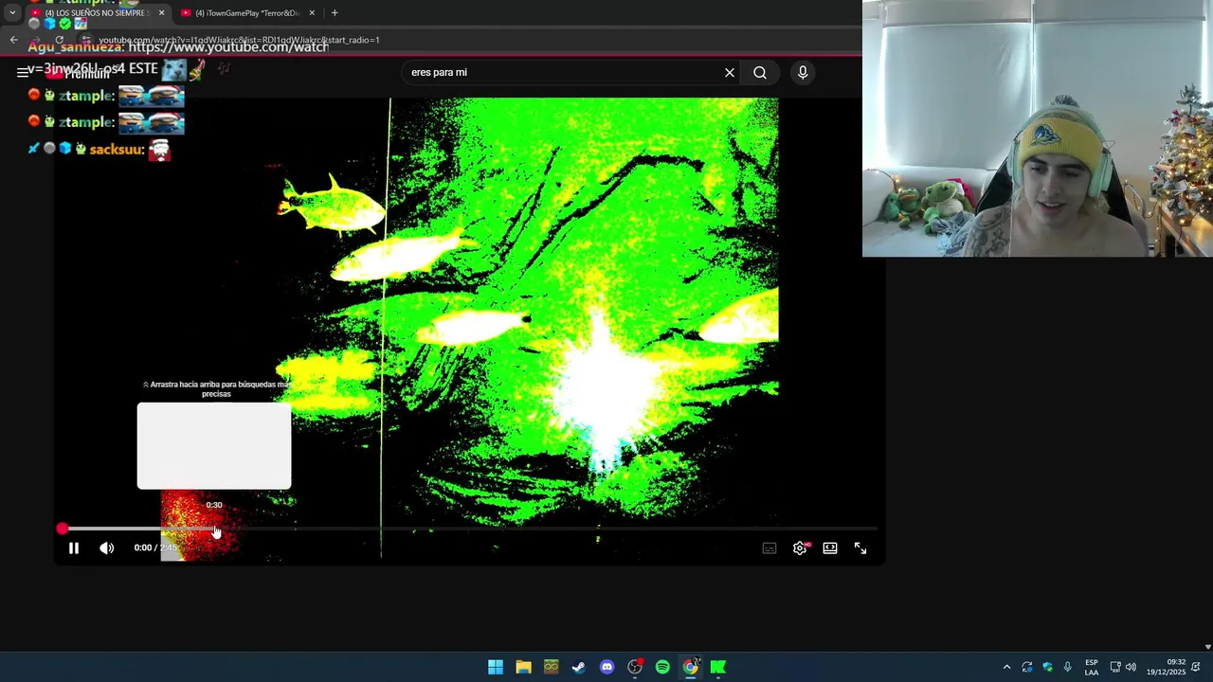Switch to the iTownGamePlay Terror tab
This screenshot has width=1213, height=682.
point(246,13)
